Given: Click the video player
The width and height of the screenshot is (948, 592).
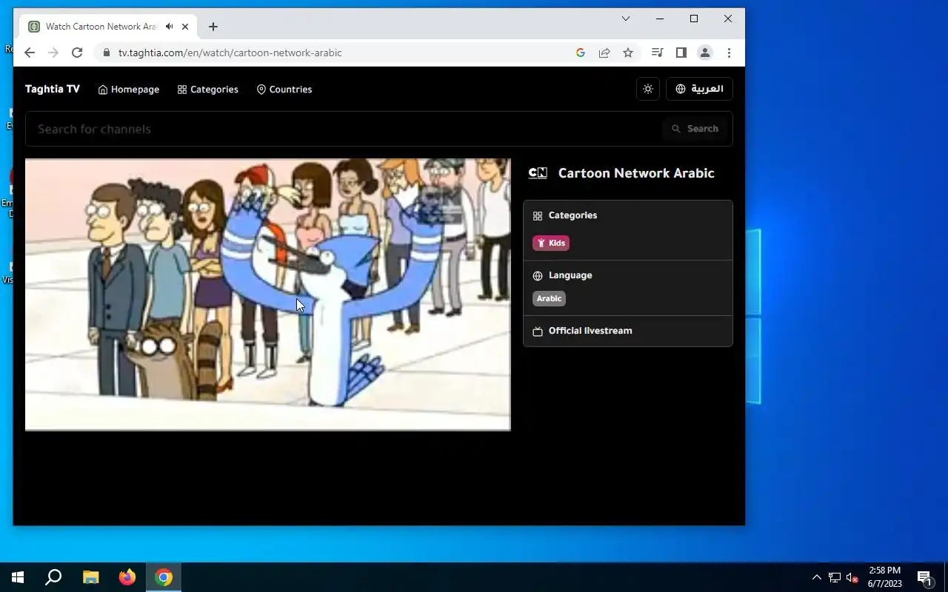Looking at the screenshot, I should pyautogui.click(x=268, y=295).
